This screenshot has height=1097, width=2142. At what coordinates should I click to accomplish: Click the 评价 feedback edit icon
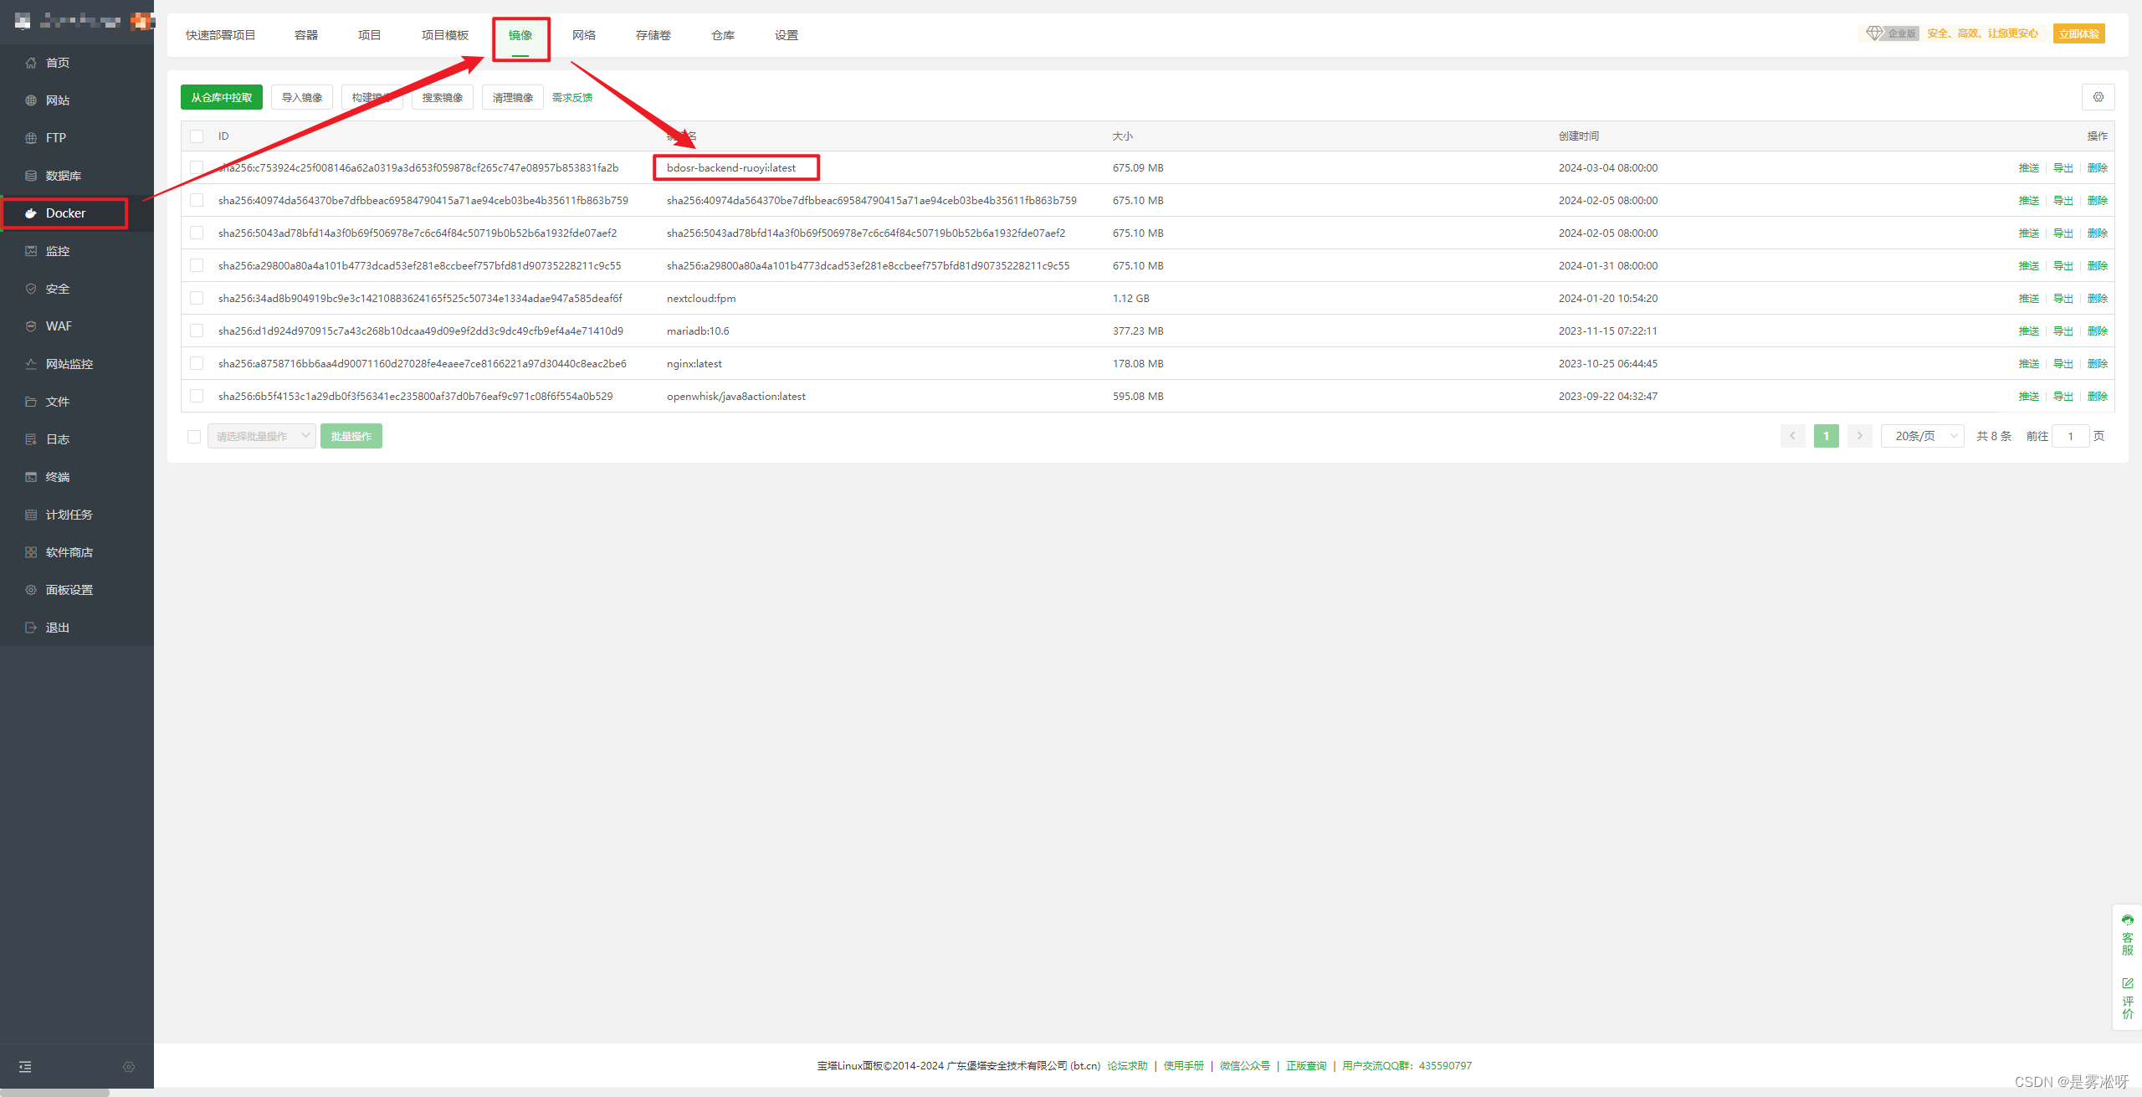pos(2128,983)
